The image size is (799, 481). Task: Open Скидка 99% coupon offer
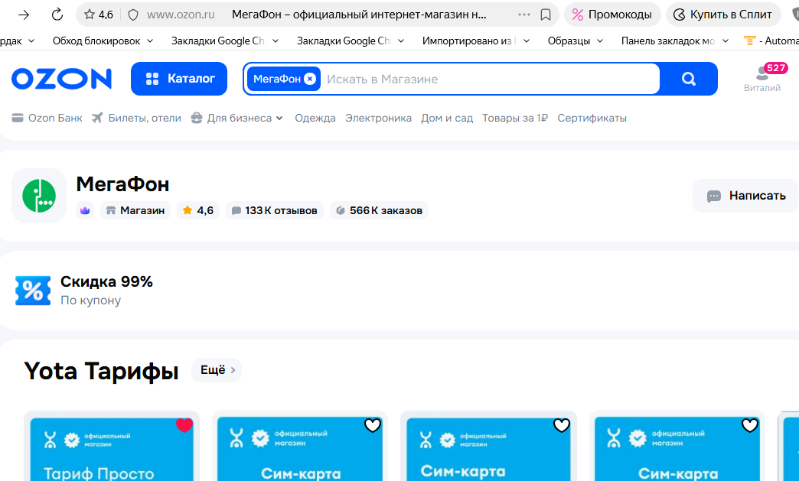(106, 291)
